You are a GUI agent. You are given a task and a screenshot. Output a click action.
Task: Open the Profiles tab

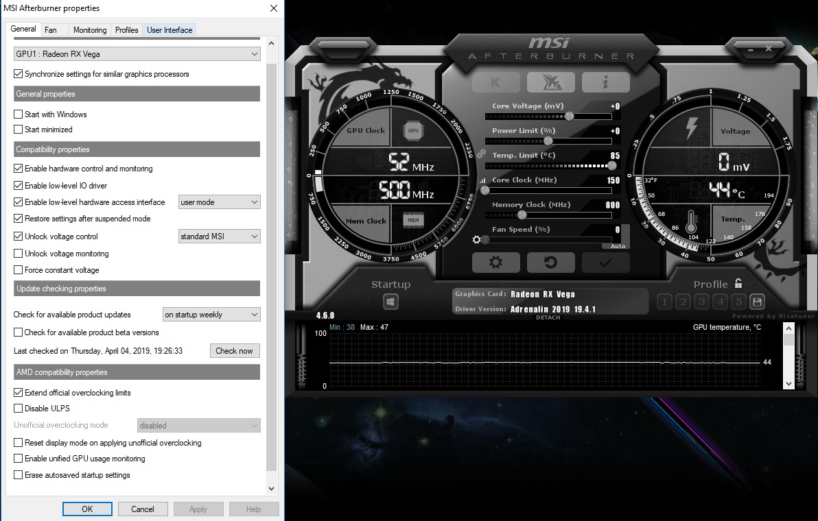click(x=127, y=30)
